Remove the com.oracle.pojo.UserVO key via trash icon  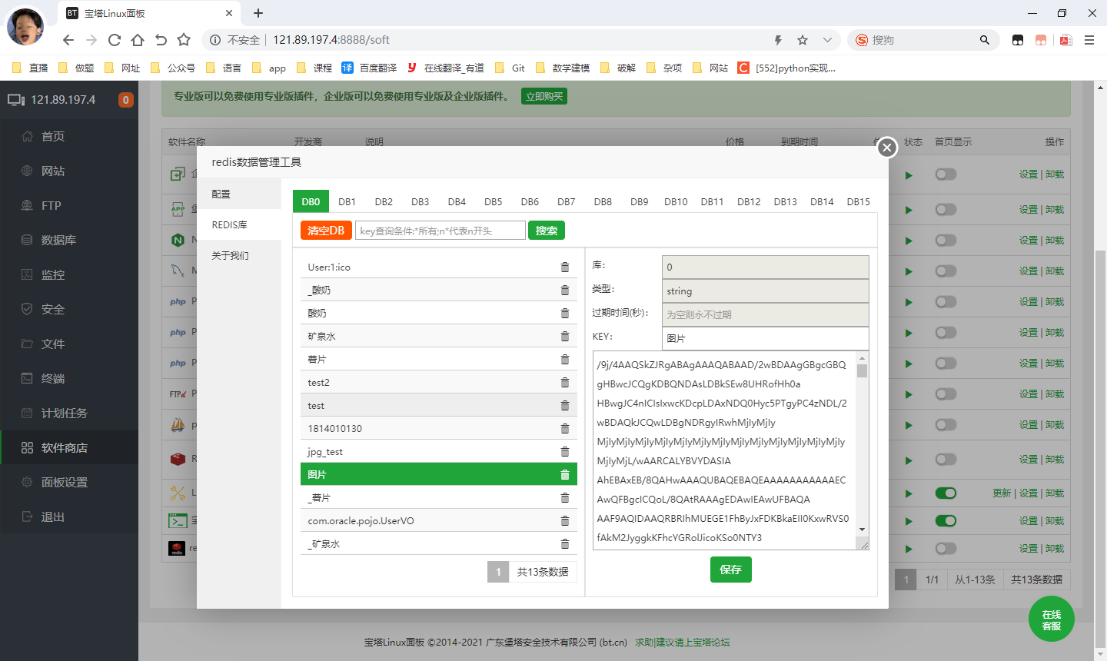tap(565, 521)
